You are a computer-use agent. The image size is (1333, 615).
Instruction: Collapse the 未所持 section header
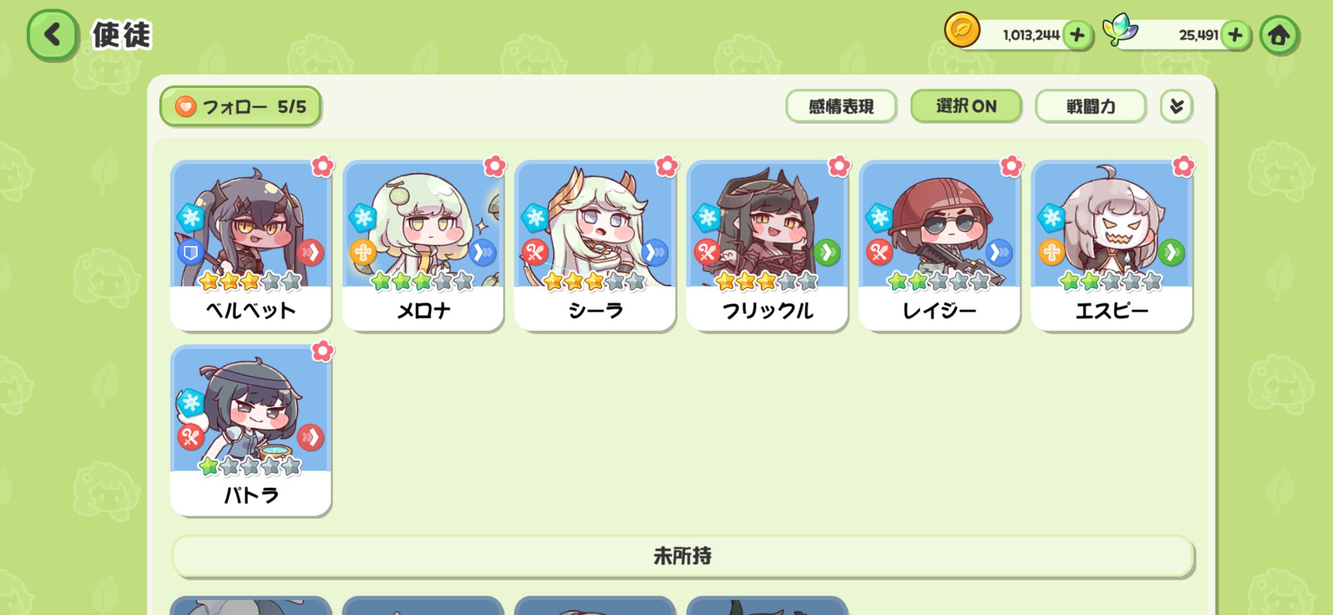click(x=682, y=556)
